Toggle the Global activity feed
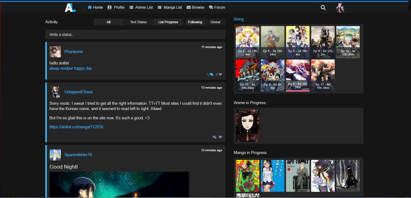Image resolution: width=411 pixels, height=198 pixels. (x=215, y=22)
